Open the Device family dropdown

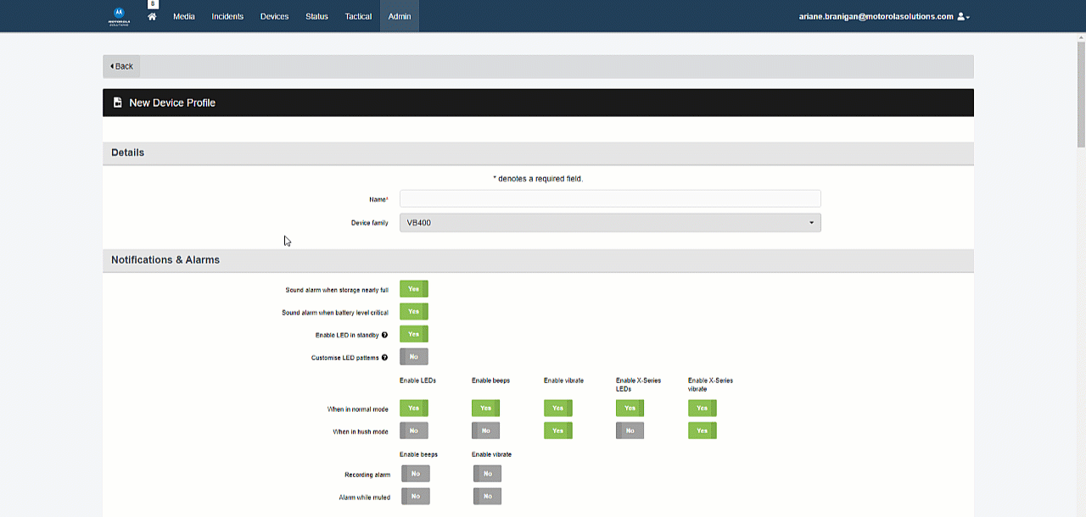pyautogui.click(x=610, y=223)
